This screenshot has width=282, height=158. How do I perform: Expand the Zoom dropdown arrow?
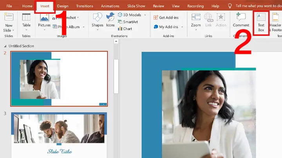coord(196,30)
